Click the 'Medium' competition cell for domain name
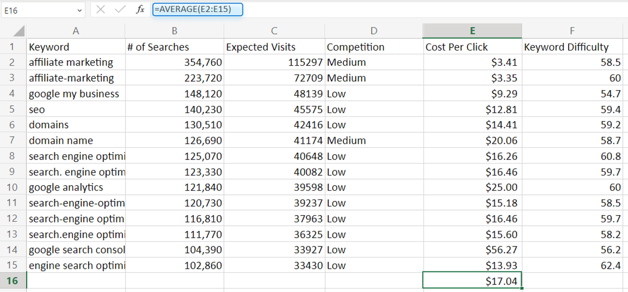This screenshot has width=628, height=292. [x=374, y=140]
